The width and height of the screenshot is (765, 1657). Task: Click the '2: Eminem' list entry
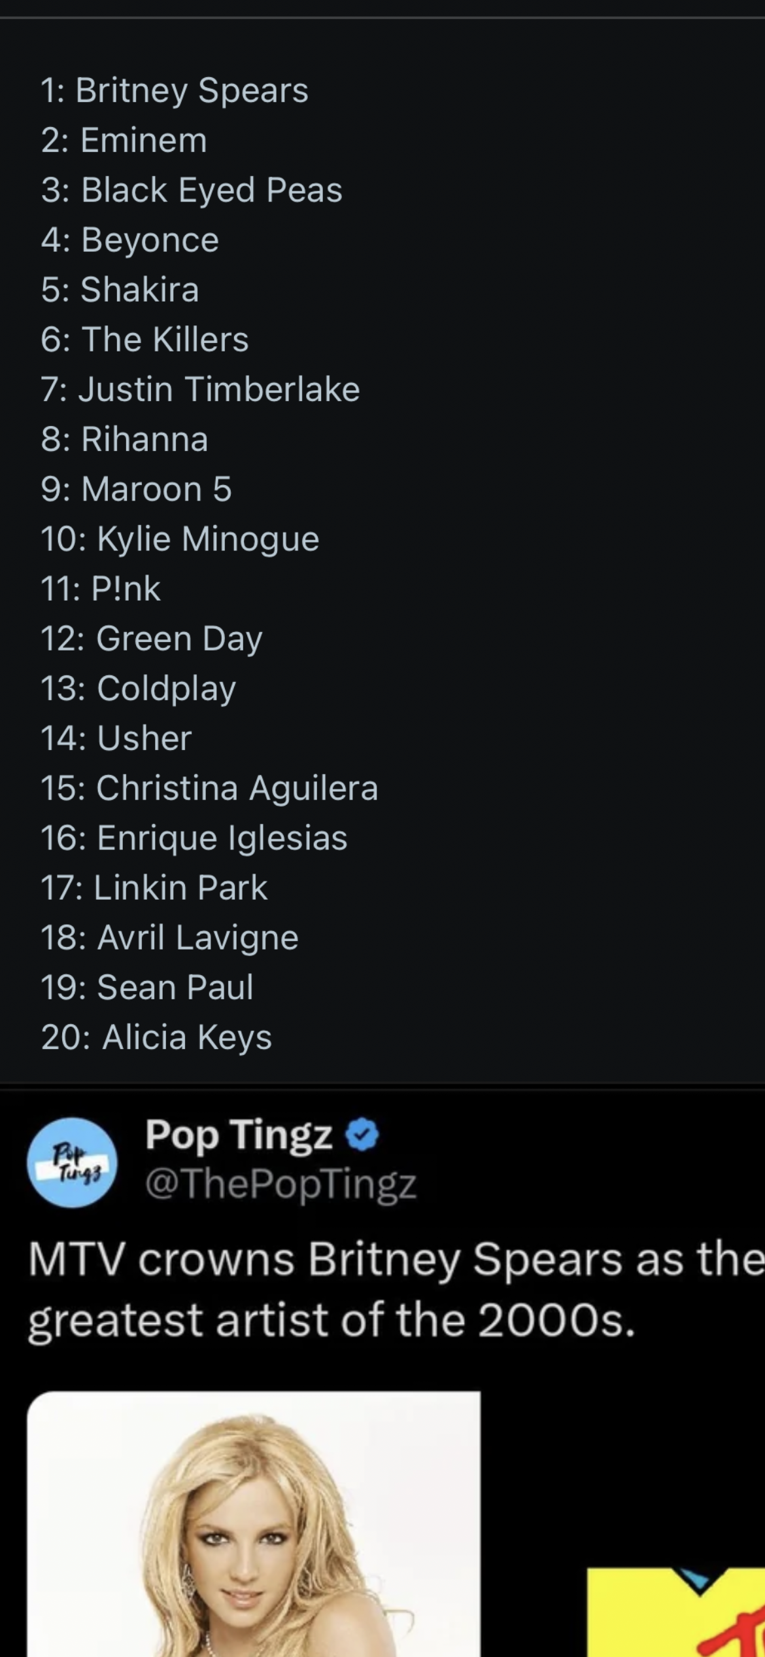124,140
